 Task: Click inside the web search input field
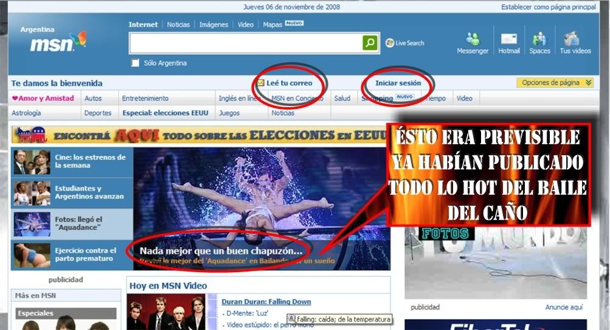[x=246, y=43]
